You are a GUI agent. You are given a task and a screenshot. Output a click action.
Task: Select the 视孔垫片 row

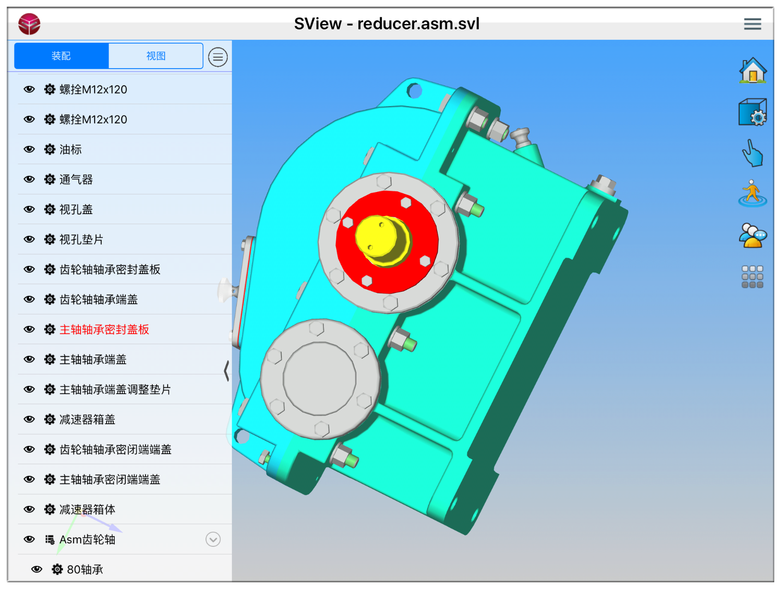click(x=125, y=239)
